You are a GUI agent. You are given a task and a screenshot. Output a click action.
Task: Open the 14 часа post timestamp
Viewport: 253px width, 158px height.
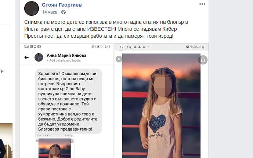click(x=50, y=12)
